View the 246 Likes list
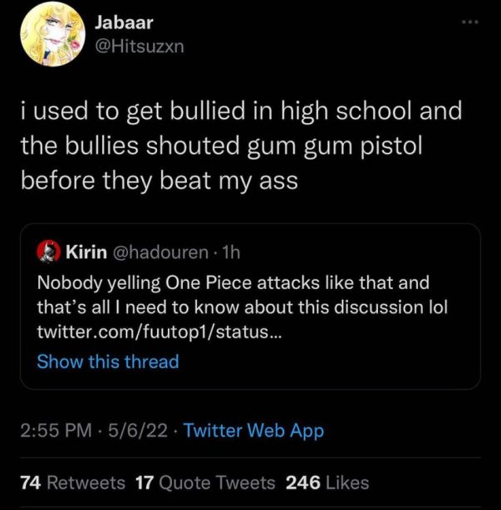 pos(327,483)
